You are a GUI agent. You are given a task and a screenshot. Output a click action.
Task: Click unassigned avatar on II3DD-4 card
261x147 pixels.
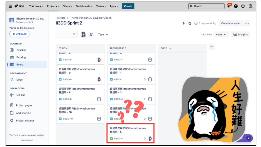click(150, 60)
